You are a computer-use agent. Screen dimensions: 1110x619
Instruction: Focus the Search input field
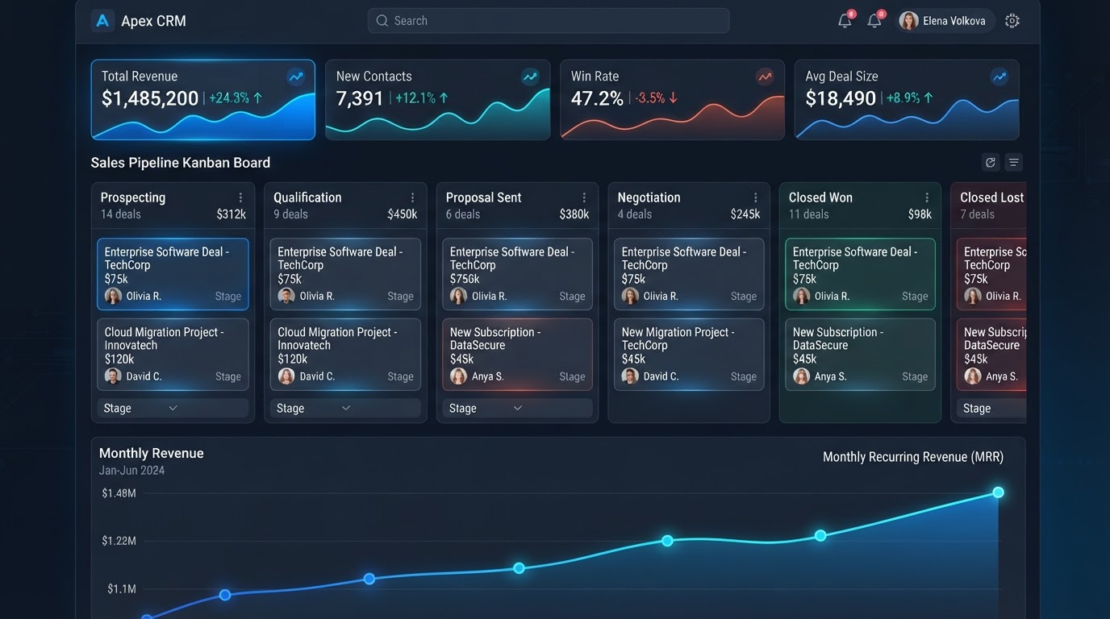[x=549, y=21]
